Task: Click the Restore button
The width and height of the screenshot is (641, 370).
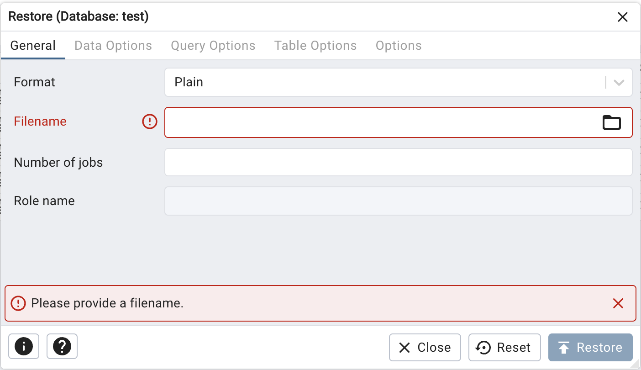Action: [590, 348]
